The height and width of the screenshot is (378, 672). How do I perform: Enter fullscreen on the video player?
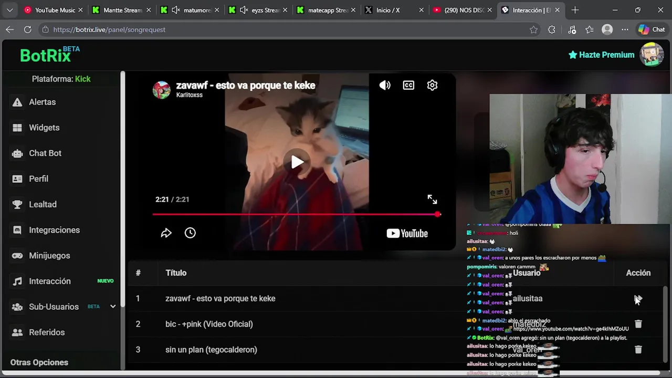pyautogui.click(x=432, y=199)
